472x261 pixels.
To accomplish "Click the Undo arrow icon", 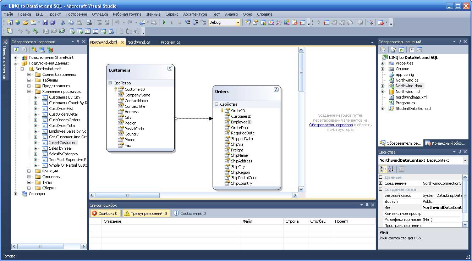I will click(x=117, y=22).
